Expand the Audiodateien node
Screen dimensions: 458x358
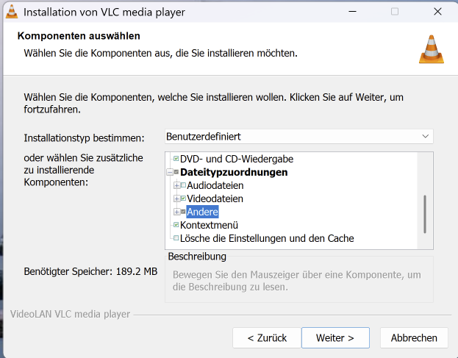(x=176, y=185)
